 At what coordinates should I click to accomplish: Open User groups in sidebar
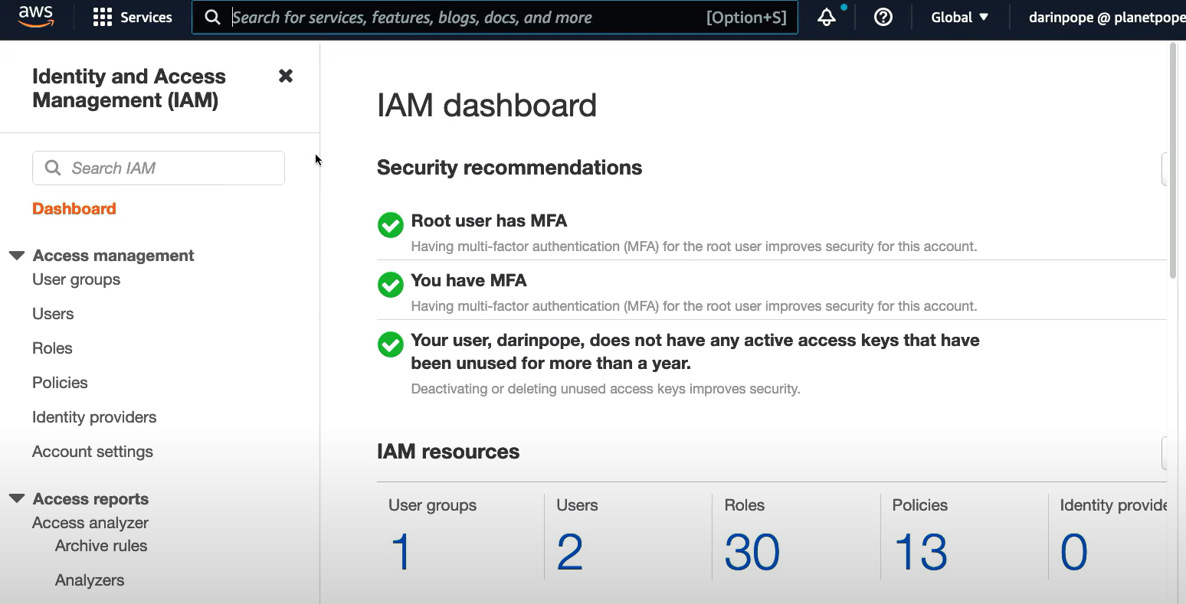point(76,279)
